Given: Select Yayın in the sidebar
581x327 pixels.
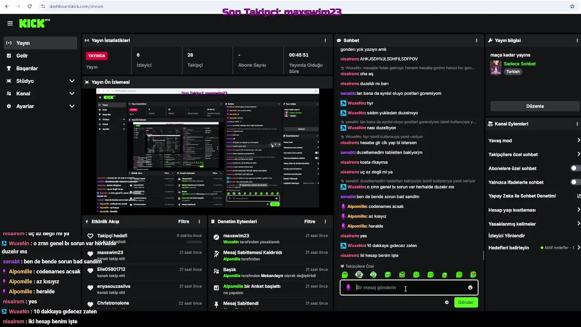Looking at the screenshot, I should [40, 43].
